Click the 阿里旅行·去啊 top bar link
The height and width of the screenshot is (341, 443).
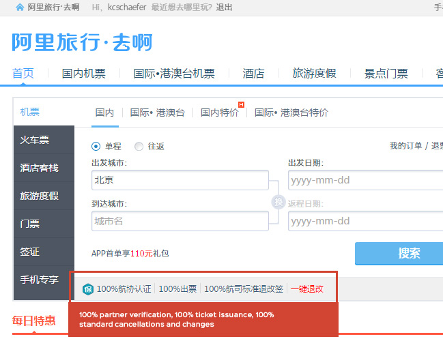coord(53,8)
